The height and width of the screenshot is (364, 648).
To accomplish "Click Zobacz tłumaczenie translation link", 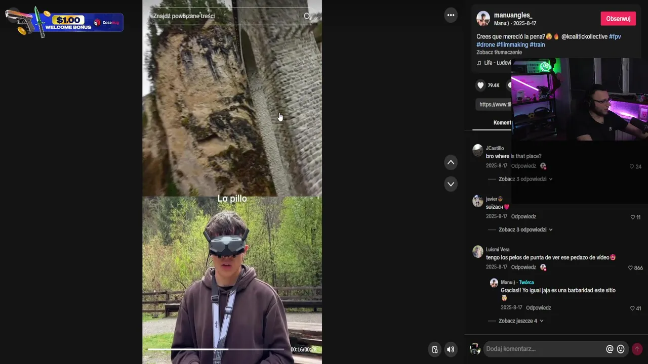I will pos(499,52).
